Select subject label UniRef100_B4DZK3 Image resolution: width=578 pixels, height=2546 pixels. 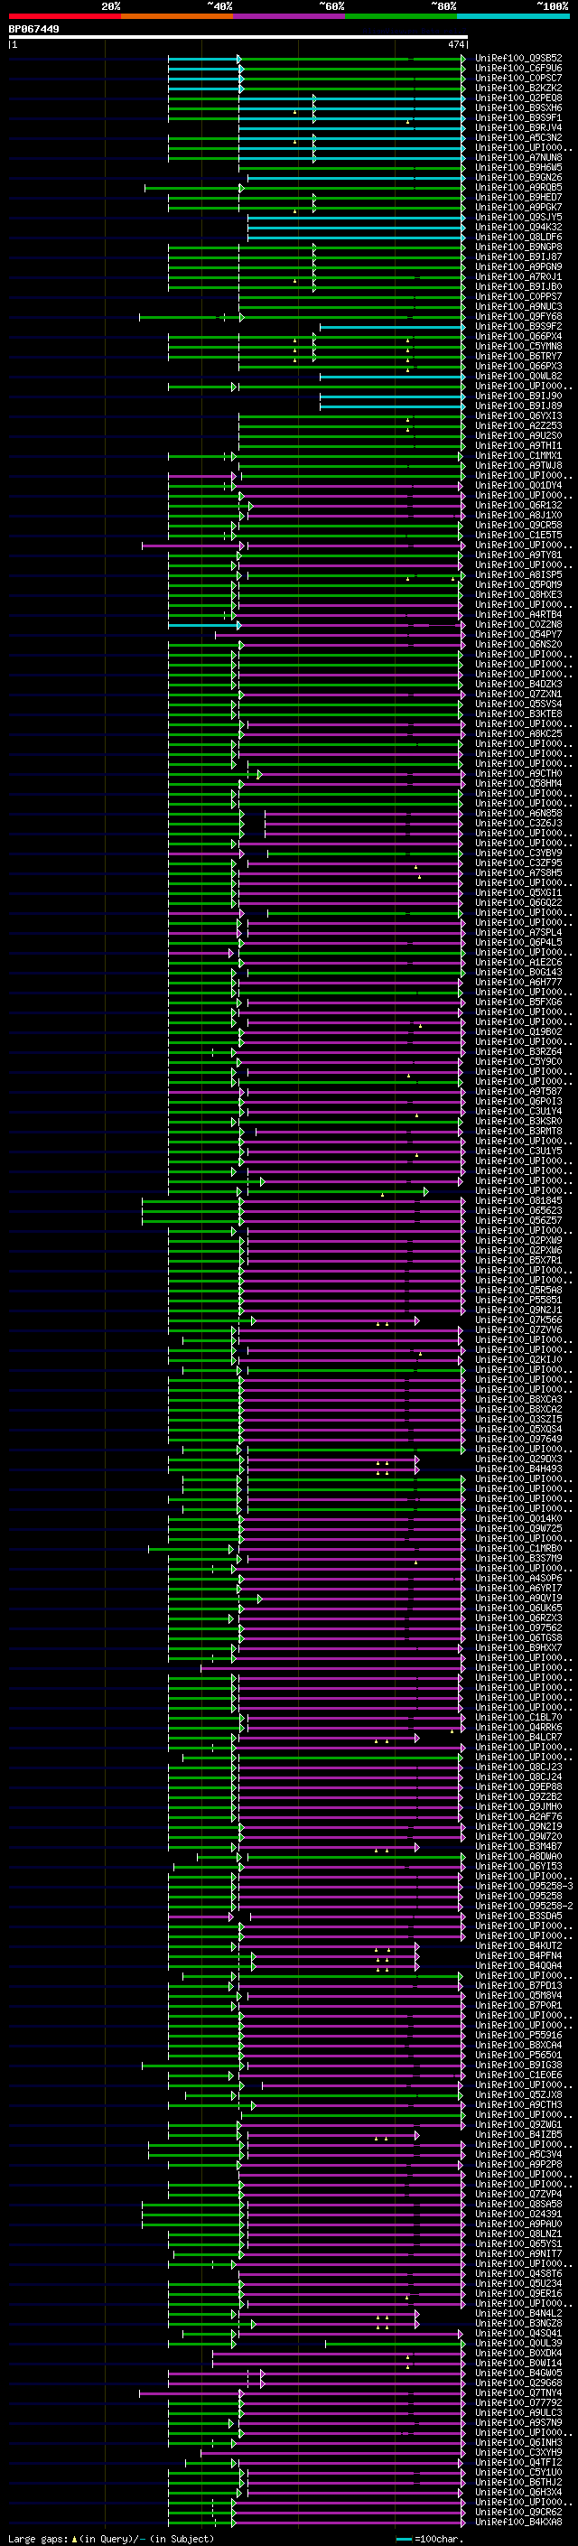[518, 685]
